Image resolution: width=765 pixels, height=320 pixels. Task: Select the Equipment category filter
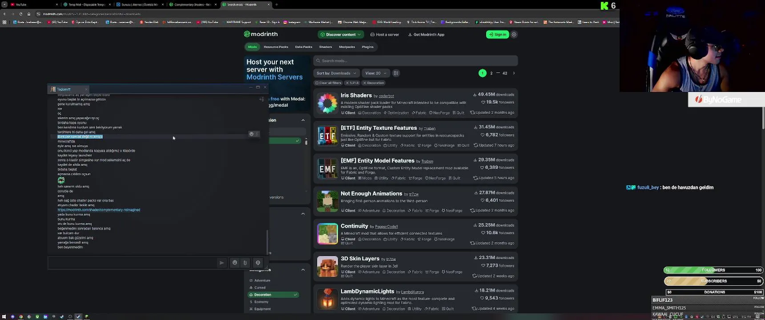pos(262,309)
